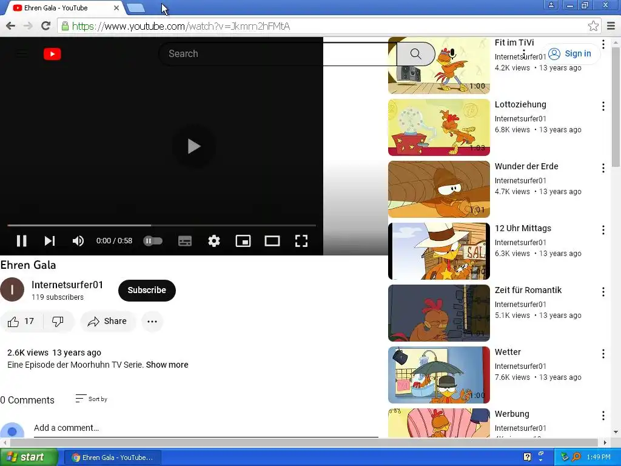Click the green lock site security icon
The height and width of the screenshot is (466, 621).
point(64,26)
